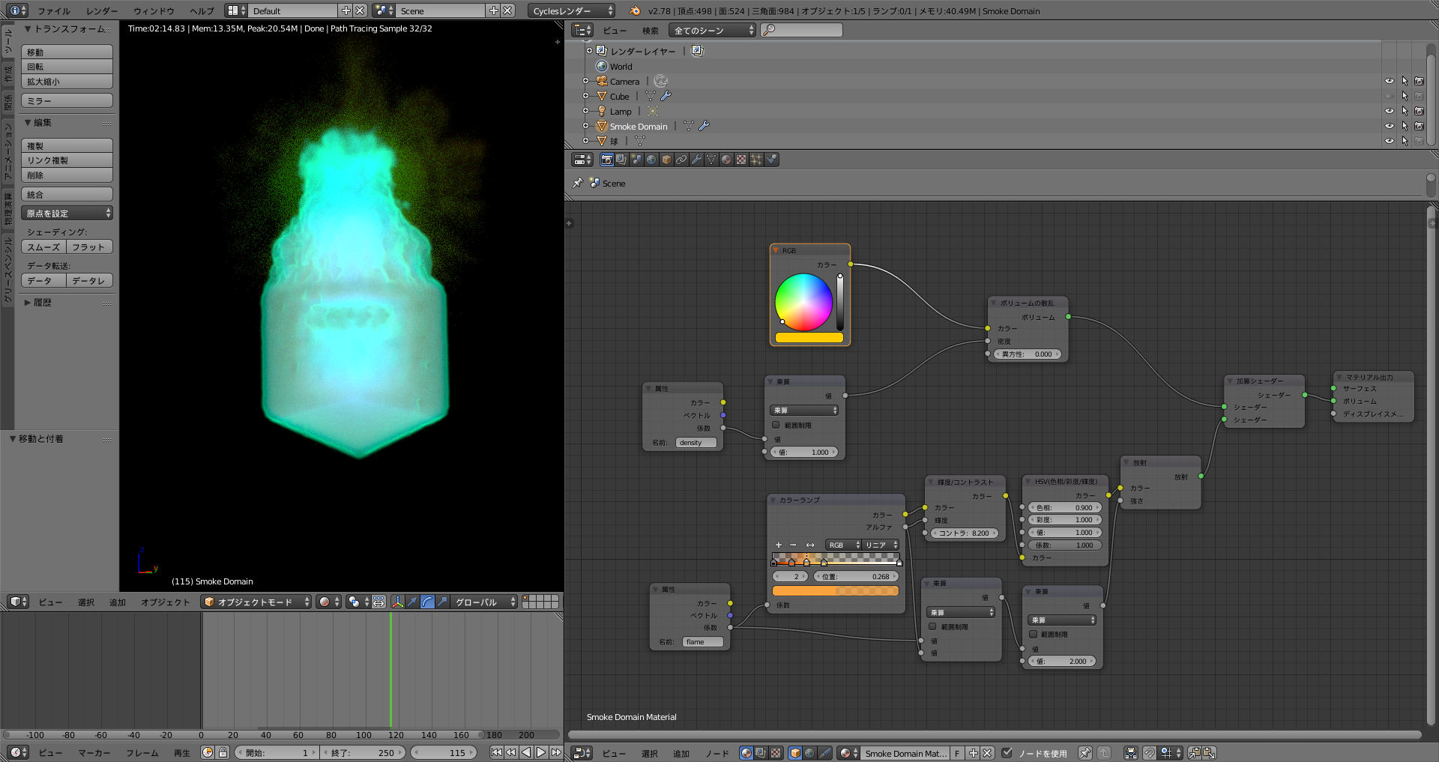Screen dimensions: 1439x762
Task: Click the 複製 (Duplicate) button
Action: point(67,145)
